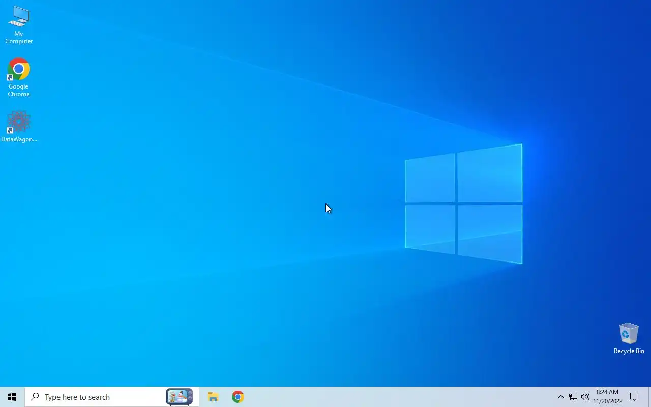Select the My Computer desktop icon
This screenshot has width=651, height=407.
[19, 25]
